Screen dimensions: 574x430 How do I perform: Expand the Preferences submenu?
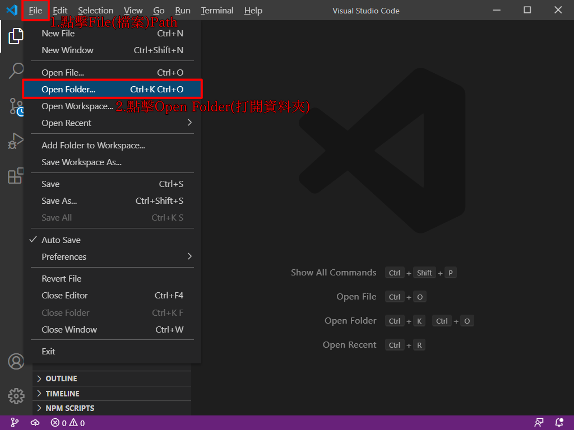[112, 256]
